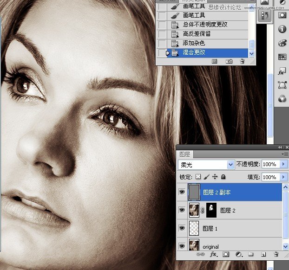Create new group with folder icon

tap(250, 254)
